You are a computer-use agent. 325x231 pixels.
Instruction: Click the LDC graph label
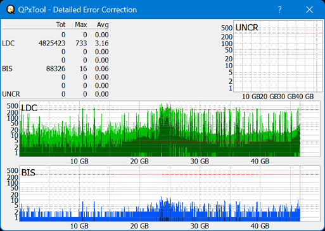coord(29,108)
